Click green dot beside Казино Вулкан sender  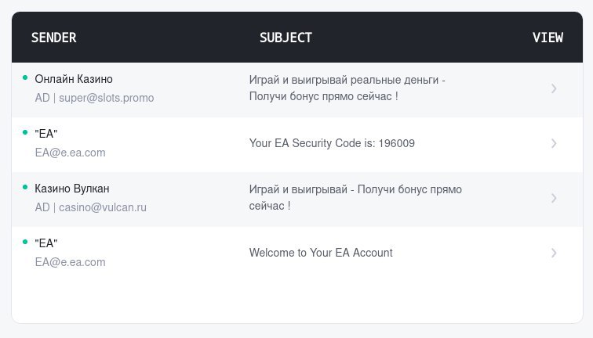[25, 187]
